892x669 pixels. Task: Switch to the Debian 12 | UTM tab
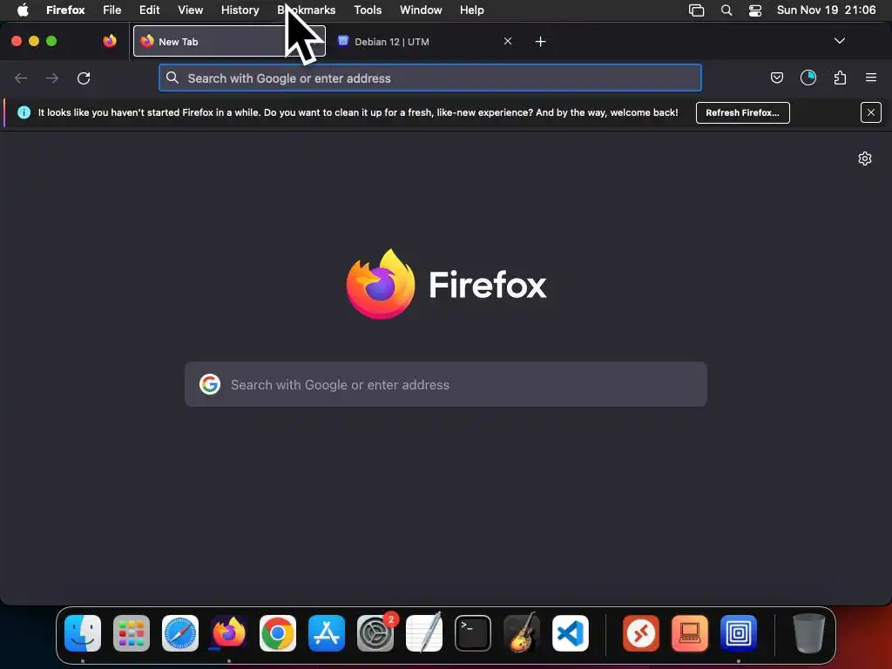coord(421,42)
